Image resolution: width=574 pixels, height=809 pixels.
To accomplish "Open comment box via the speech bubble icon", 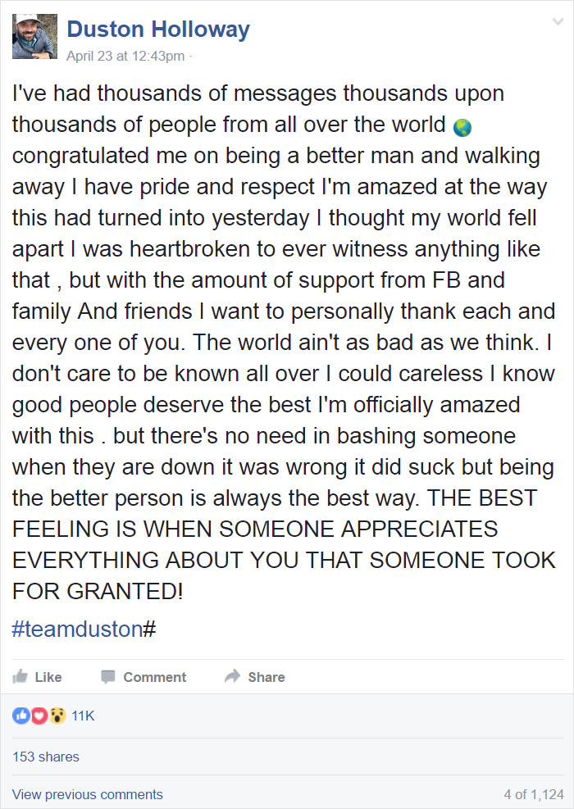I will point(107,677).
